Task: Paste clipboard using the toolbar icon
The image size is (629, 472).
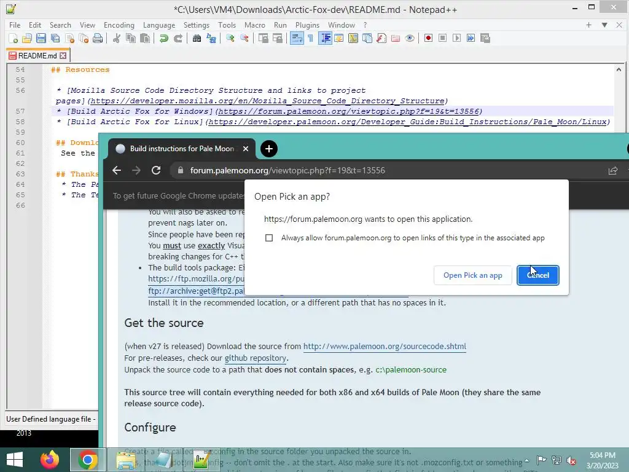Action: click(145, 38)
